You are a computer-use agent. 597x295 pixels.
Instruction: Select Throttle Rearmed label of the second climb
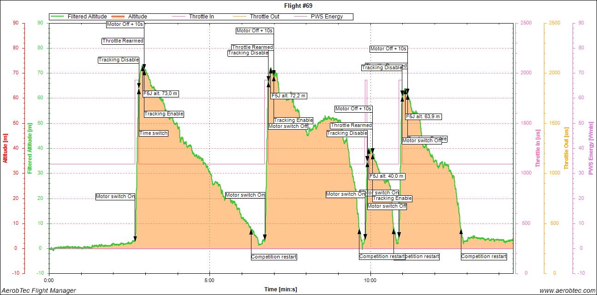coord(252,47)
